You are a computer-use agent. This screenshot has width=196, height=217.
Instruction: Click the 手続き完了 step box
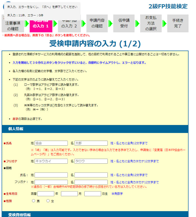click(178, 23)
